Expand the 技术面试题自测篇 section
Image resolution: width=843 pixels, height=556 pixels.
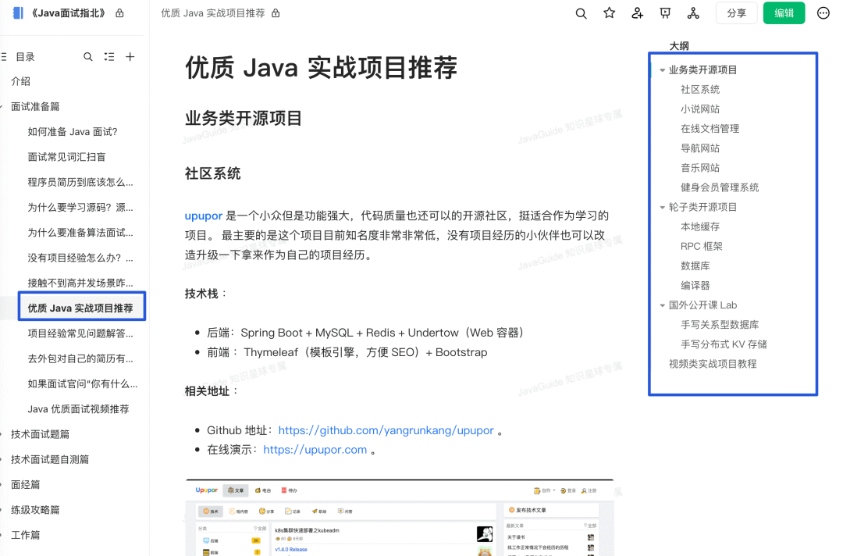pyautogui.click(x=2, y=459)
